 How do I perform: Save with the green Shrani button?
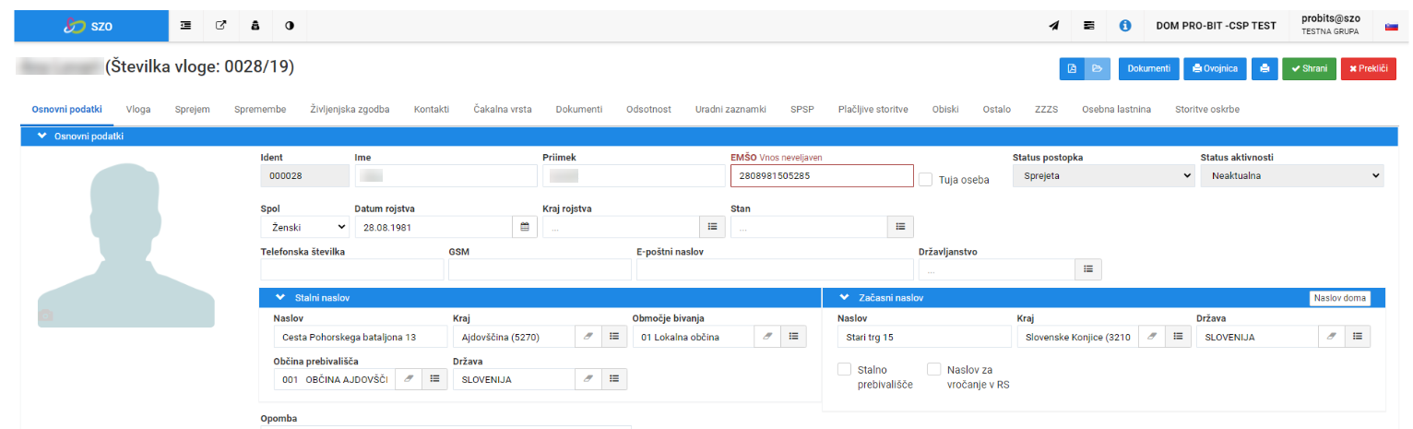tap(1309, 69)
